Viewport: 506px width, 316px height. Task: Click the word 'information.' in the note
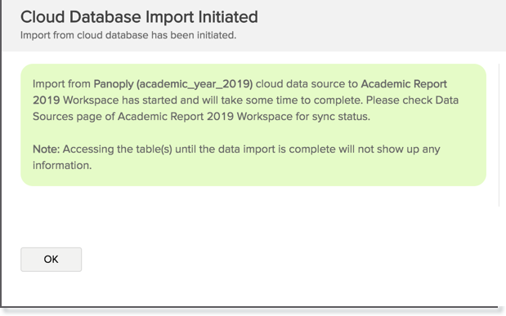pos(62,165)
